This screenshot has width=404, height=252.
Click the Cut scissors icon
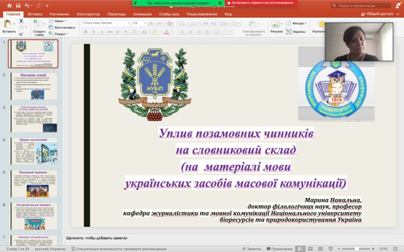coord(21,20)
